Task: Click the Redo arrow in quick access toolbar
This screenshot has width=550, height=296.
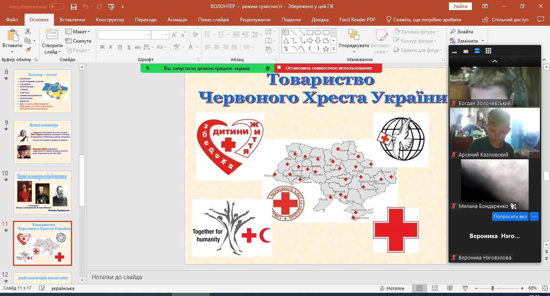Action: pos(99,6)
